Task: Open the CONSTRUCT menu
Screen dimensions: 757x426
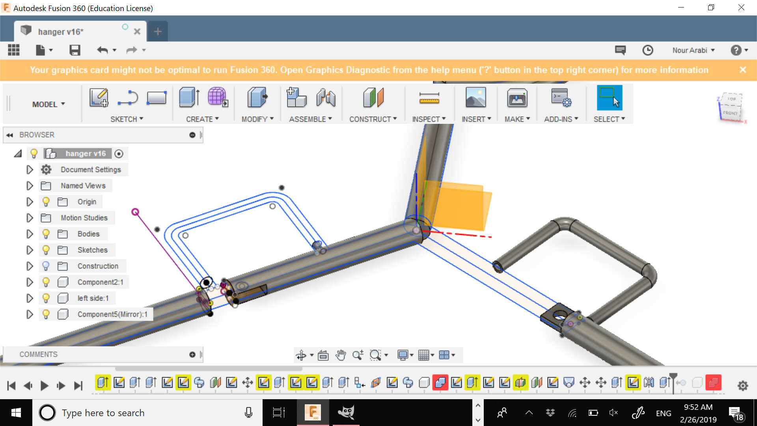Action: click(x=373, y=119)
